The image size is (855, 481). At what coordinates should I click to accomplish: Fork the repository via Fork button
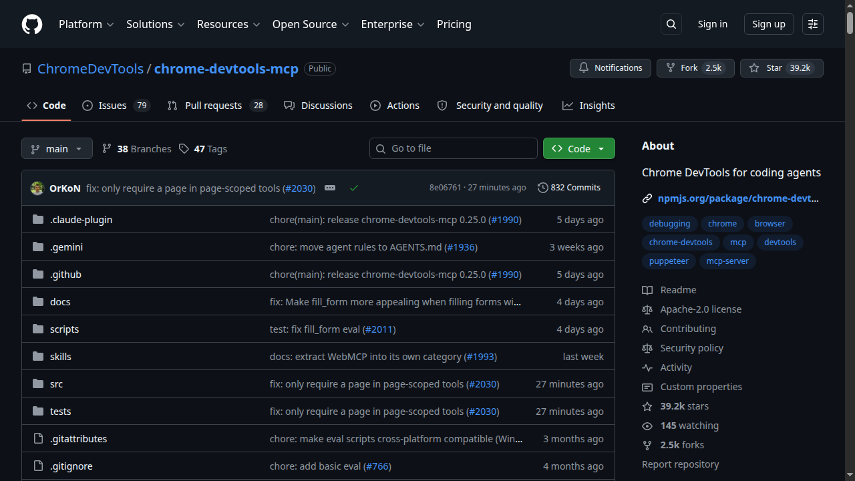pyautogui.click(x=695, y=68)
